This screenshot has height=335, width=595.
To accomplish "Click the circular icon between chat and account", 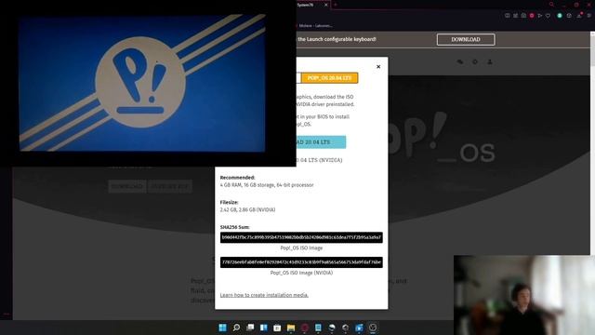I will coord(475,61).
